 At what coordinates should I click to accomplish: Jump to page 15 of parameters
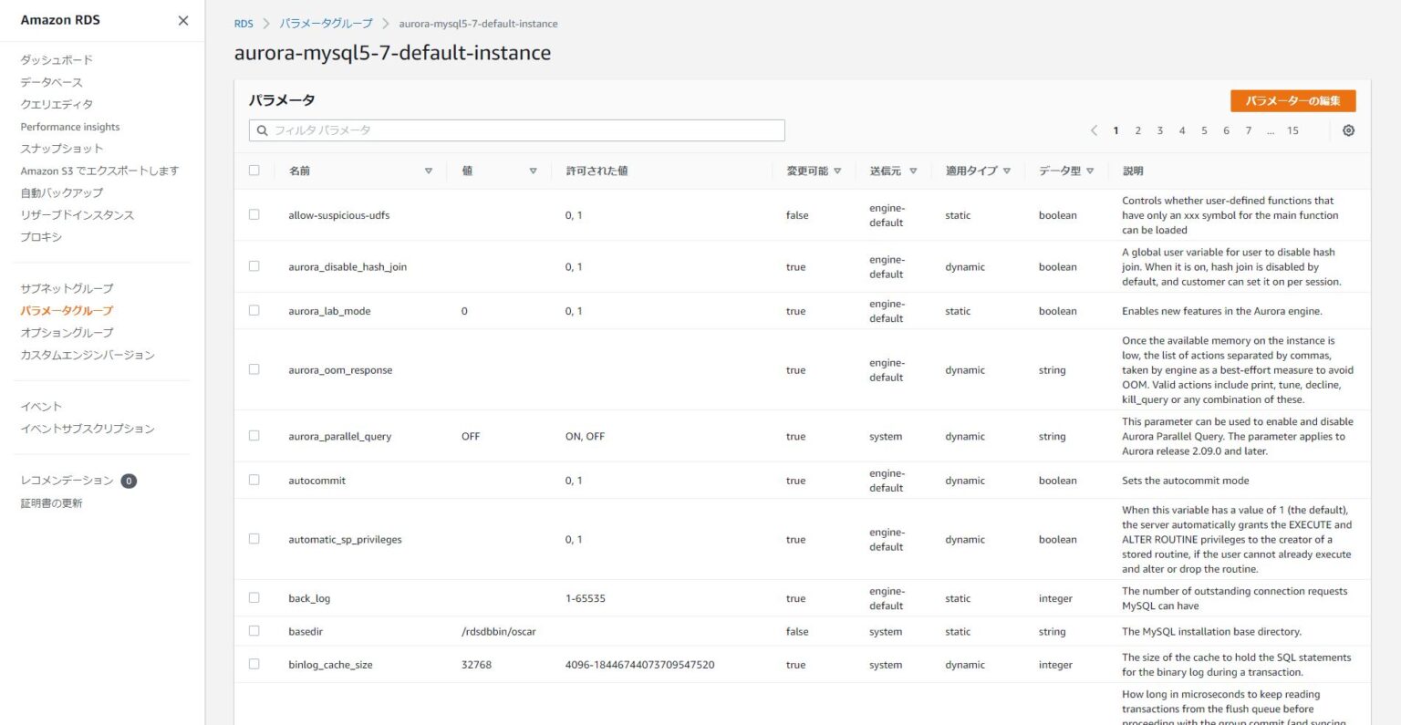tap(1292, 130)
